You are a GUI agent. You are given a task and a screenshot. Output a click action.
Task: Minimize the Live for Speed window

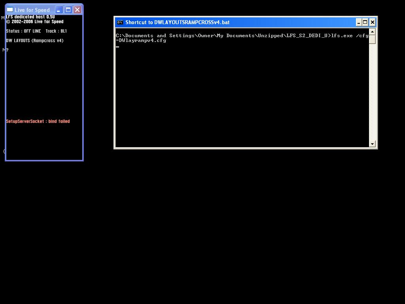pos(59,10)
